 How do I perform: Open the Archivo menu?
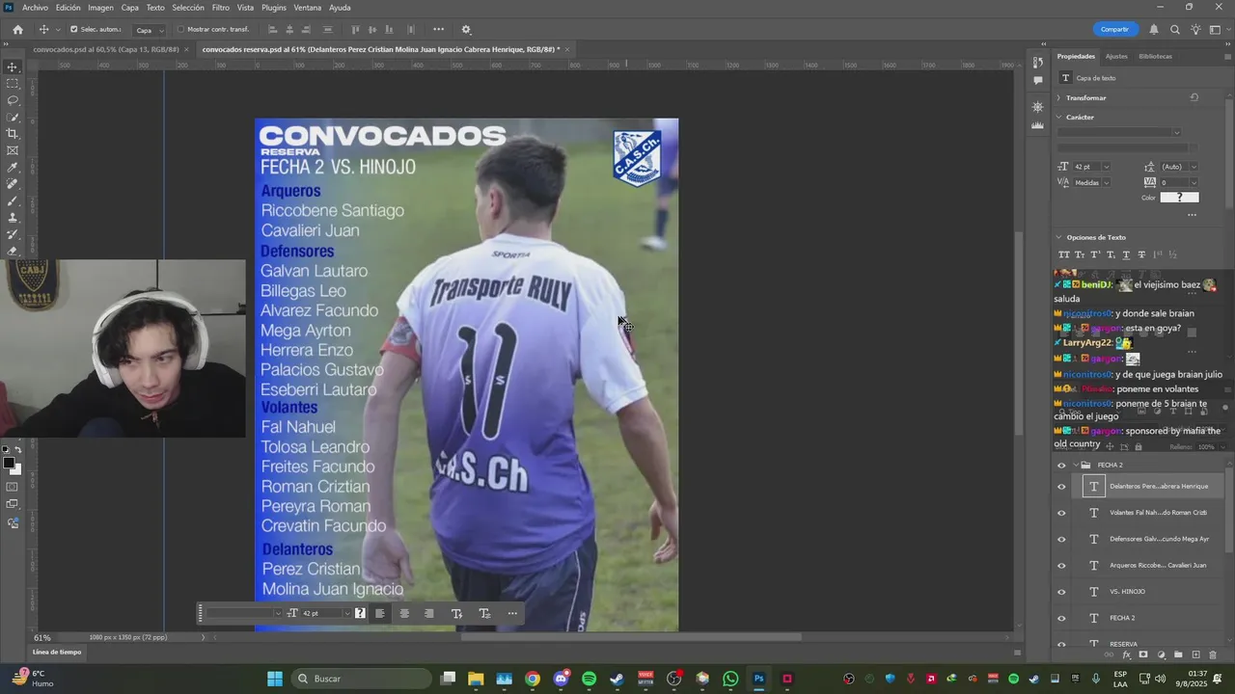[35, 8]
